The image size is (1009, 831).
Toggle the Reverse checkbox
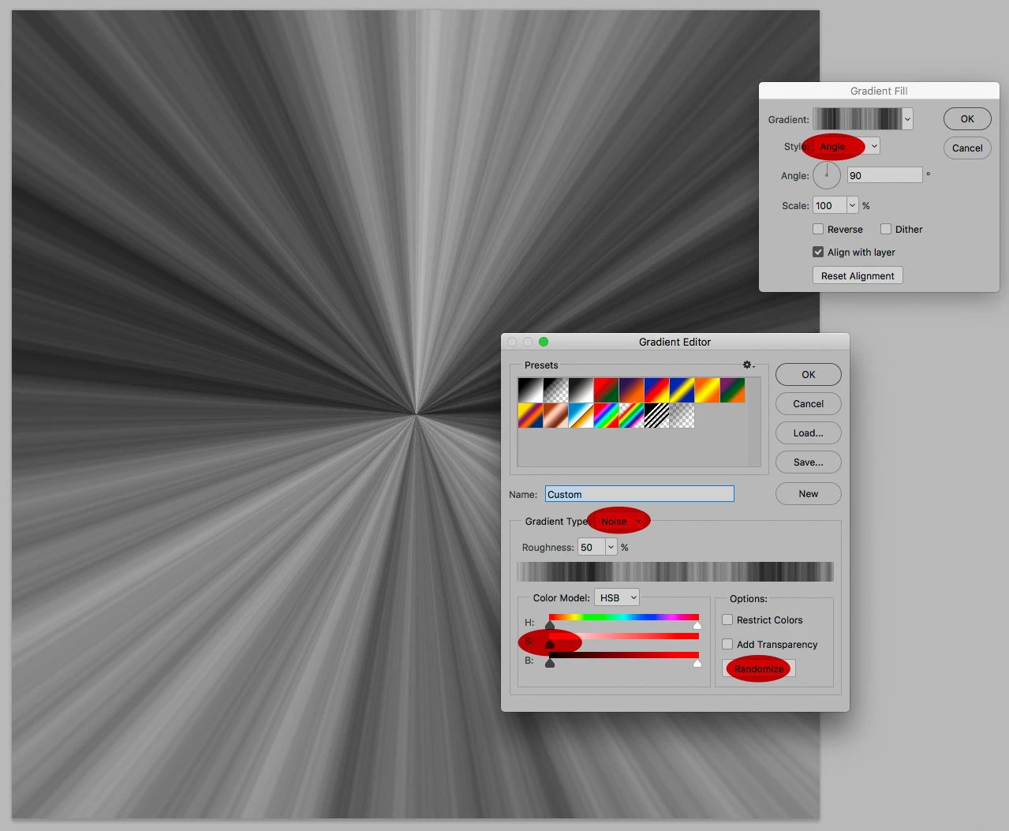click(818, 229)
